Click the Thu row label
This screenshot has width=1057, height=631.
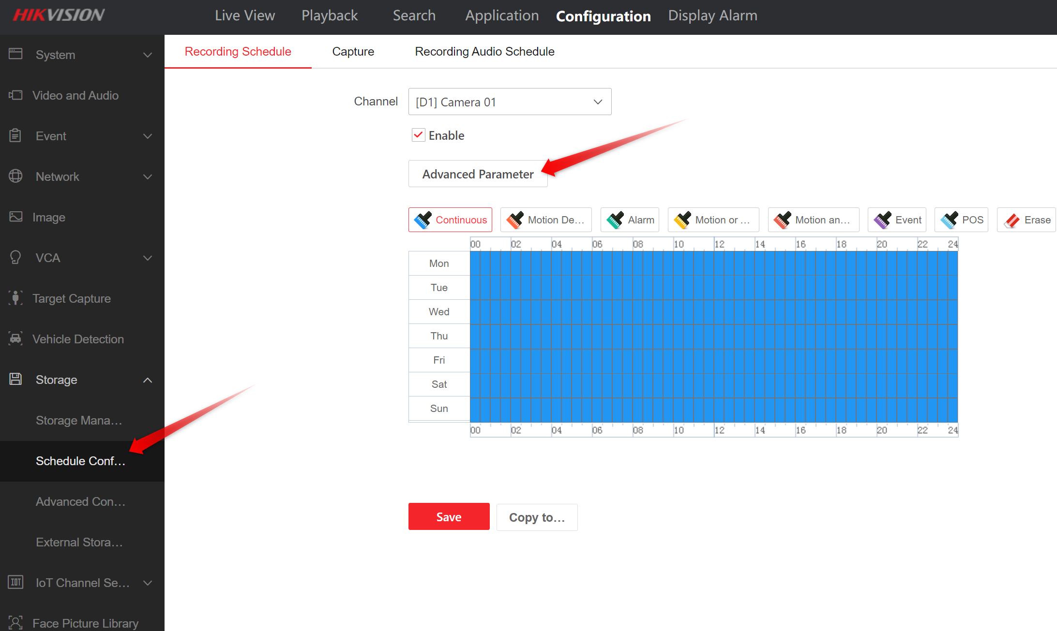439,336
